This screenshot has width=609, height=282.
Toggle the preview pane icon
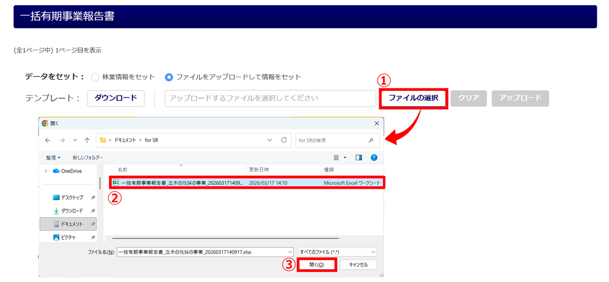coord(359,157)
